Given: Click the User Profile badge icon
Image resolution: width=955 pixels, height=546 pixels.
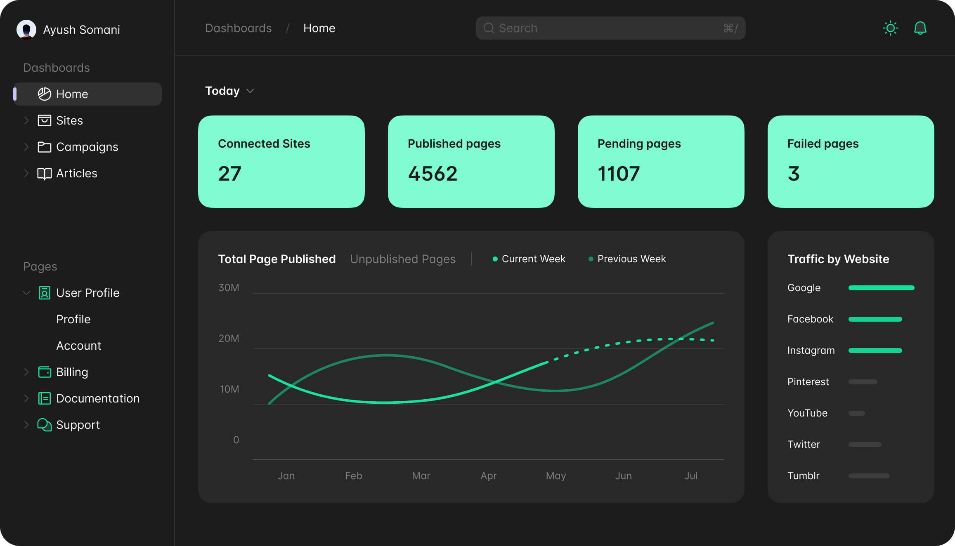Looking at the screenshot, I should (44, 293).
